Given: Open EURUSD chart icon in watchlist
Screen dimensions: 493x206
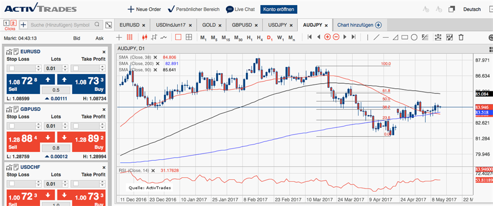Looking at the screenshot, I should (x=9, y=51).
